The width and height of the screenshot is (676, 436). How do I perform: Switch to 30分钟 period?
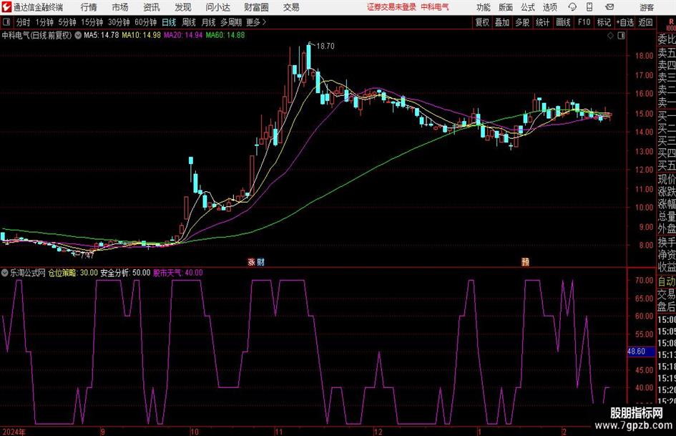pos(119,22)
